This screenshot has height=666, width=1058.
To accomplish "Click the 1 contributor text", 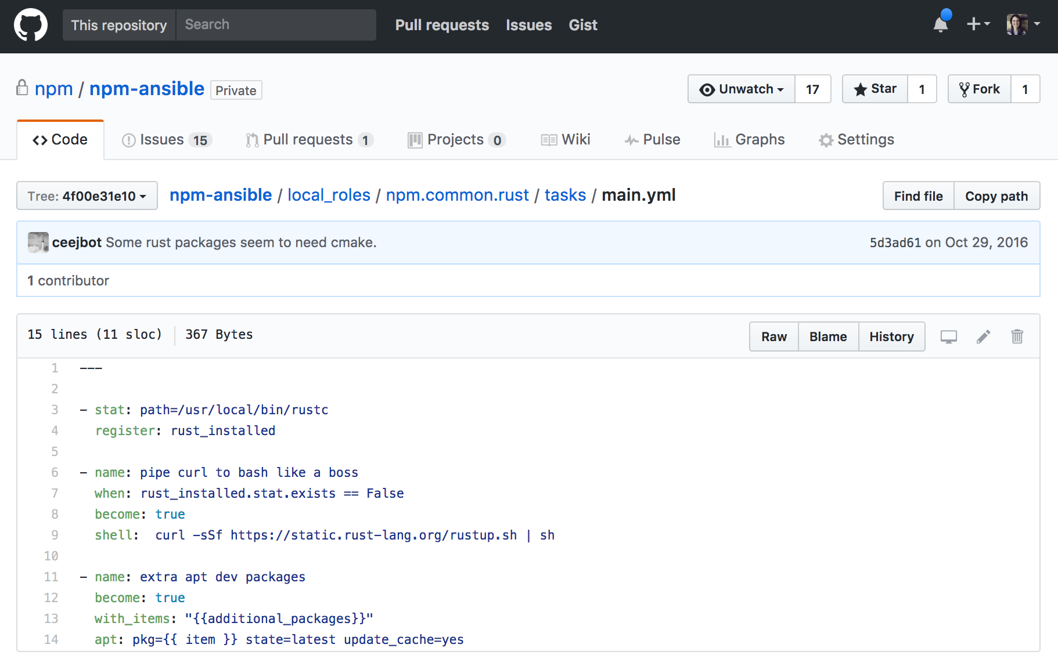I will point(68,281).
